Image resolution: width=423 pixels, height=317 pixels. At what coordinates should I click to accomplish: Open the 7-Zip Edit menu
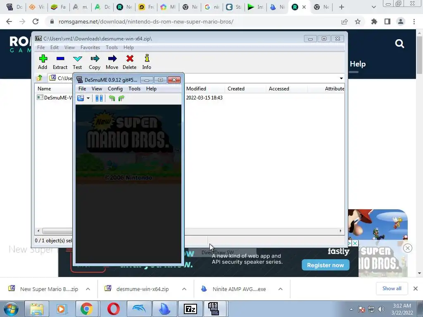(x=55, y=47)
